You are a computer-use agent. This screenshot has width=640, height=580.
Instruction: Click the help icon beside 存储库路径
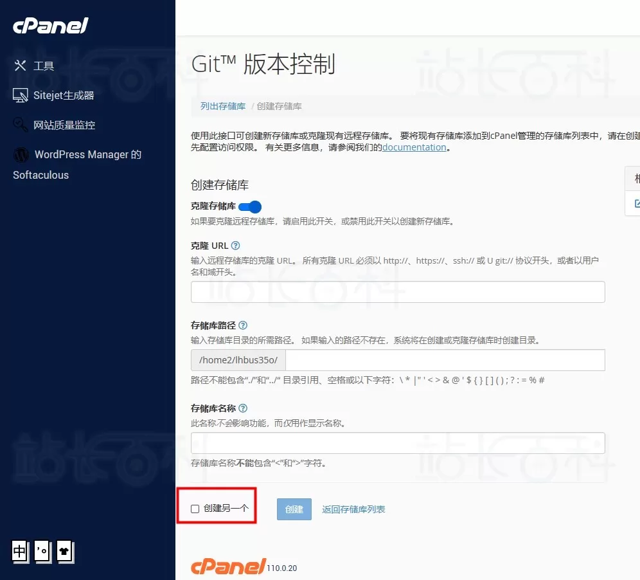coord(242,325)
